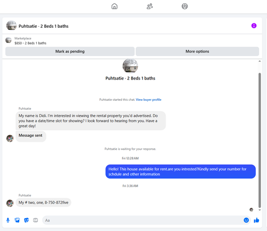Image resolution: width=267 pixels, height=231 pixels.
Task: Click the Fri 3:36 AM timestamp
Action: [x=130, y=186]
